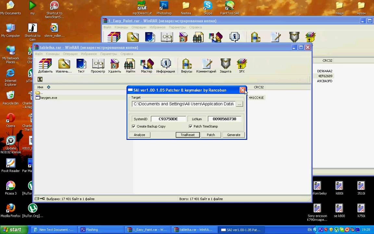Open Файл menu in tabletka.rar window
The height and width of the screenshot is (234, 374).
(x=39, y=54)
